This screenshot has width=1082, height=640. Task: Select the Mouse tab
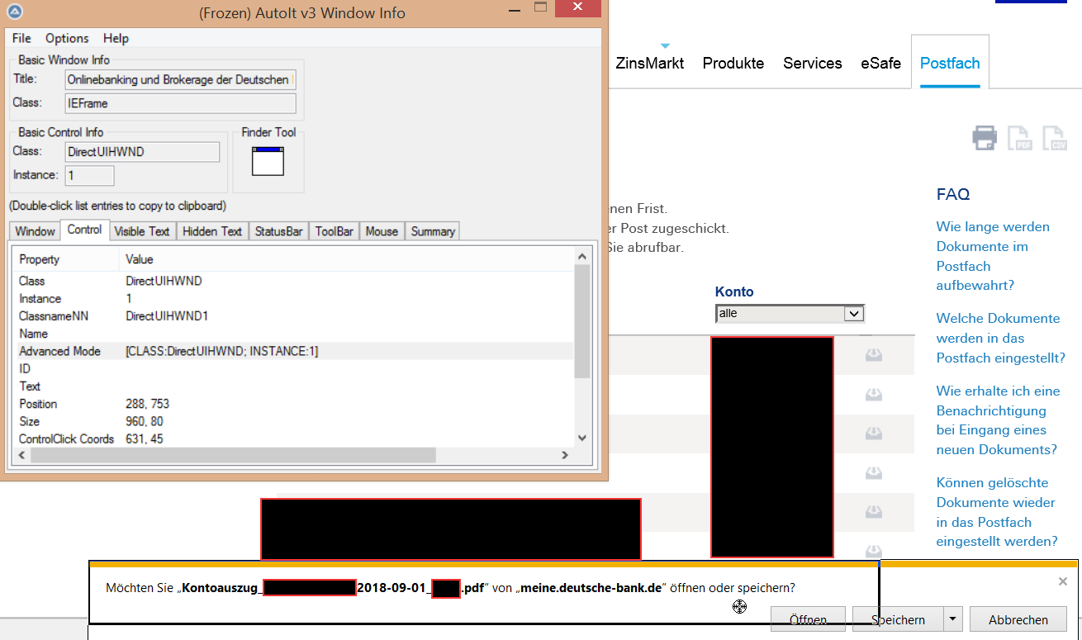[382, 231]
